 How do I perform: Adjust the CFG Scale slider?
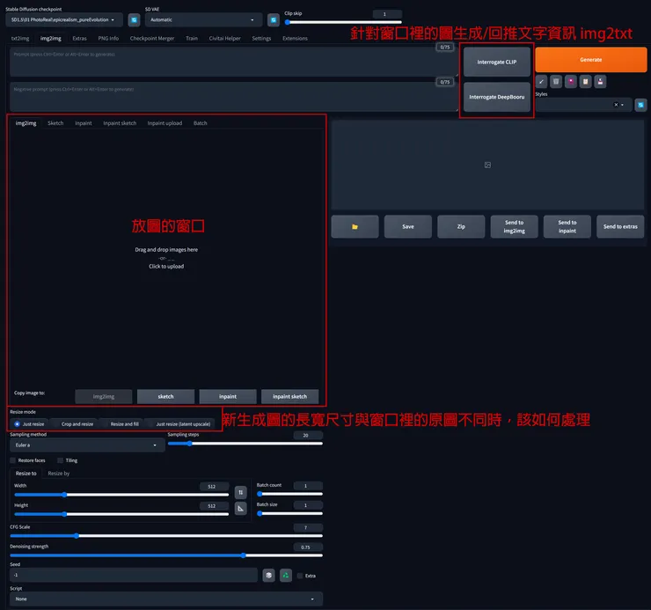(166, 535)
